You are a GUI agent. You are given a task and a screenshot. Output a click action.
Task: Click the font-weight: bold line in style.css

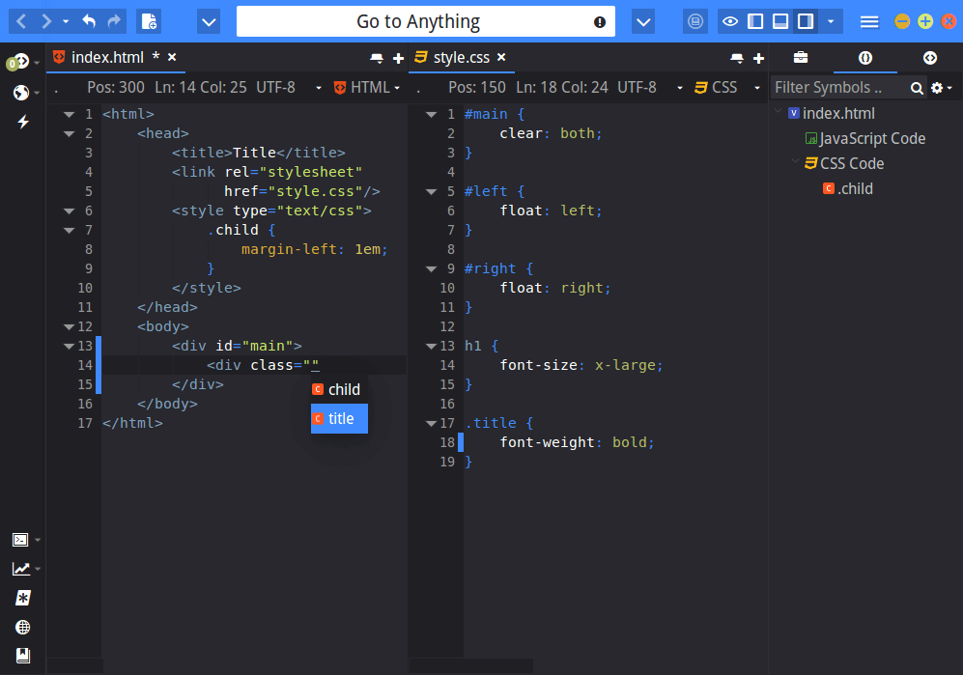click(x=578, y=442)
